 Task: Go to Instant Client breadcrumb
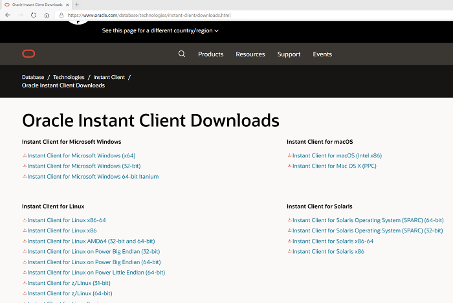point(109,77)
